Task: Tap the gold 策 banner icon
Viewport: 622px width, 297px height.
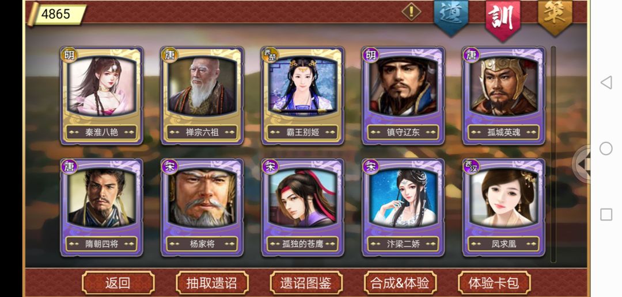Action: point(555,17)
